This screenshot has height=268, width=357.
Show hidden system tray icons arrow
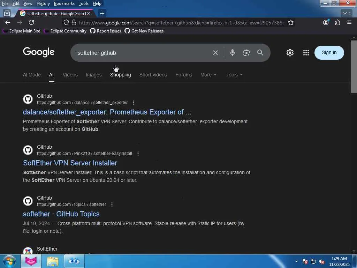coord(296,261)
